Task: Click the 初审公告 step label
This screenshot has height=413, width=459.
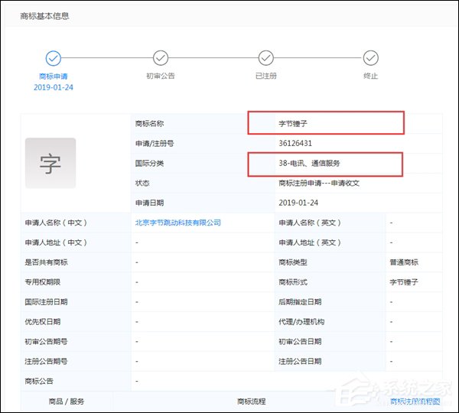Action: 161,76
